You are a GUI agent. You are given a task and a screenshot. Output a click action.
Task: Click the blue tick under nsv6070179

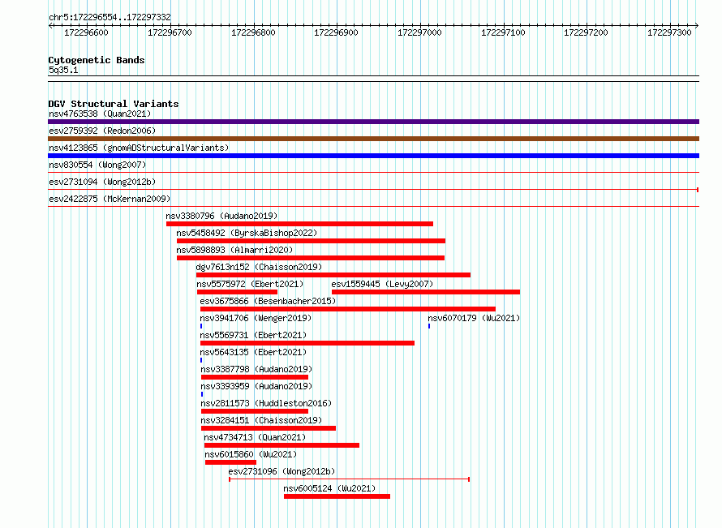tap(429, 326)
